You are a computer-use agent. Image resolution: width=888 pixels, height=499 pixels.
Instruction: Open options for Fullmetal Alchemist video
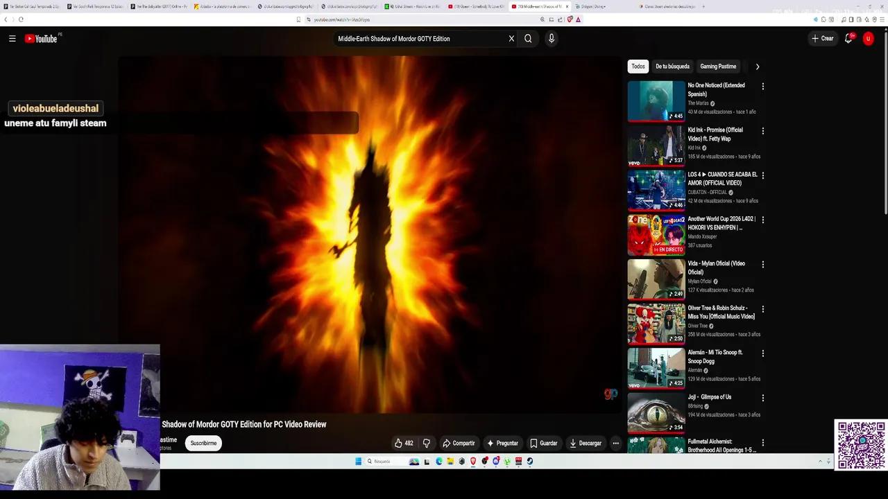(762, 442)
